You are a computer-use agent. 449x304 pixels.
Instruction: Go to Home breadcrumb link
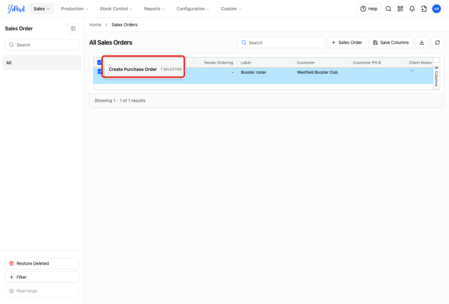pyautogui.click(x=95, y=25)
